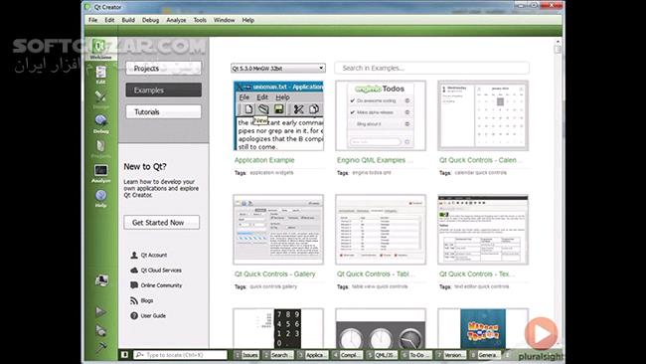Click the Search in Examples field
Image resolution: width=646 pixels, height=364 pixels.
click(x=431, y=68)
